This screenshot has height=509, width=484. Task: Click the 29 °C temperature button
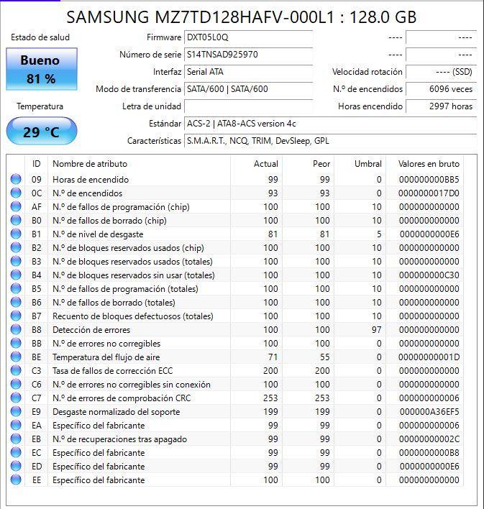coord(42,131)
